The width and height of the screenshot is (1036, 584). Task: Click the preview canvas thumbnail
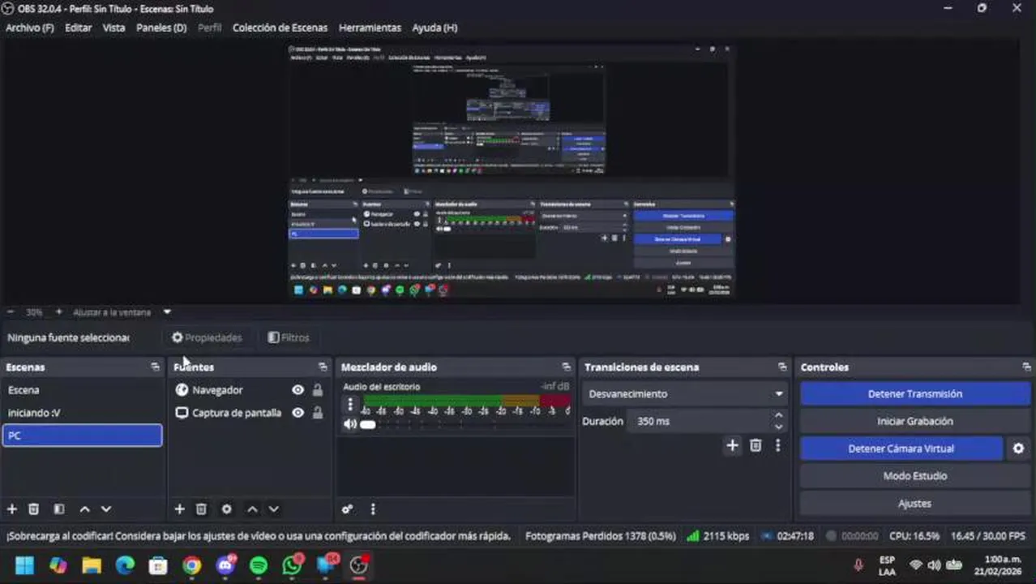[x=512, y=173]
